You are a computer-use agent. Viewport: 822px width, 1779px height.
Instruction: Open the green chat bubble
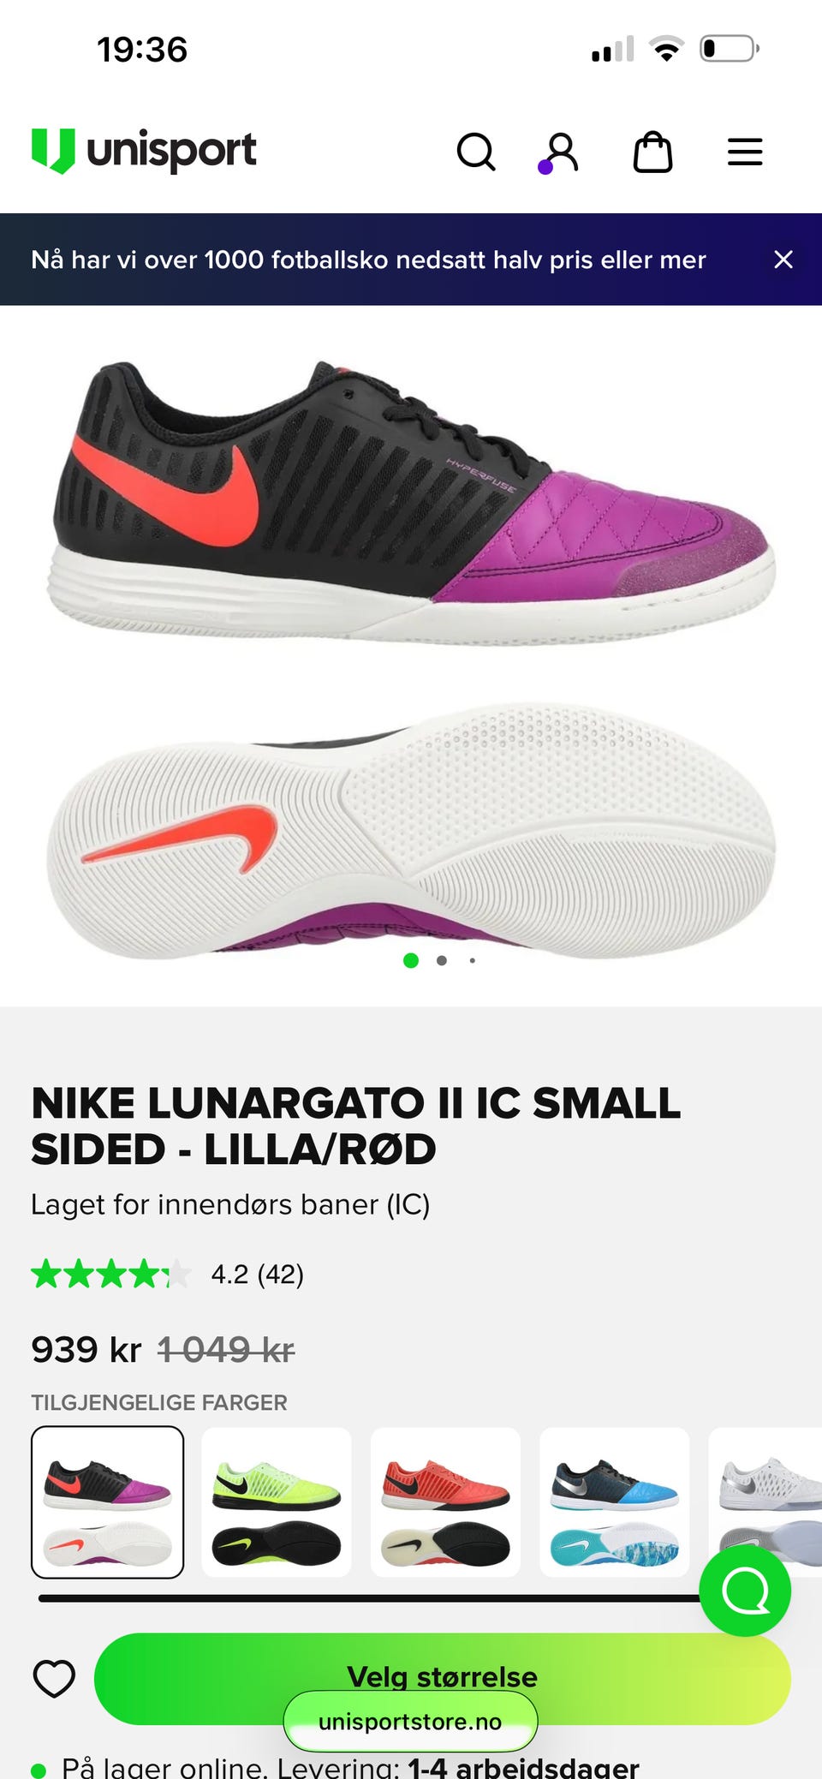[x=745, y=1591]
